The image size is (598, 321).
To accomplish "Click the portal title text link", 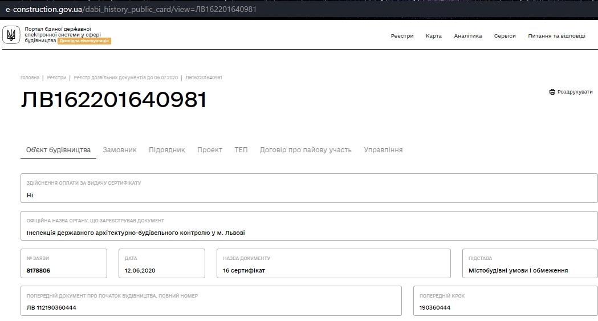I will pos(63,35).
